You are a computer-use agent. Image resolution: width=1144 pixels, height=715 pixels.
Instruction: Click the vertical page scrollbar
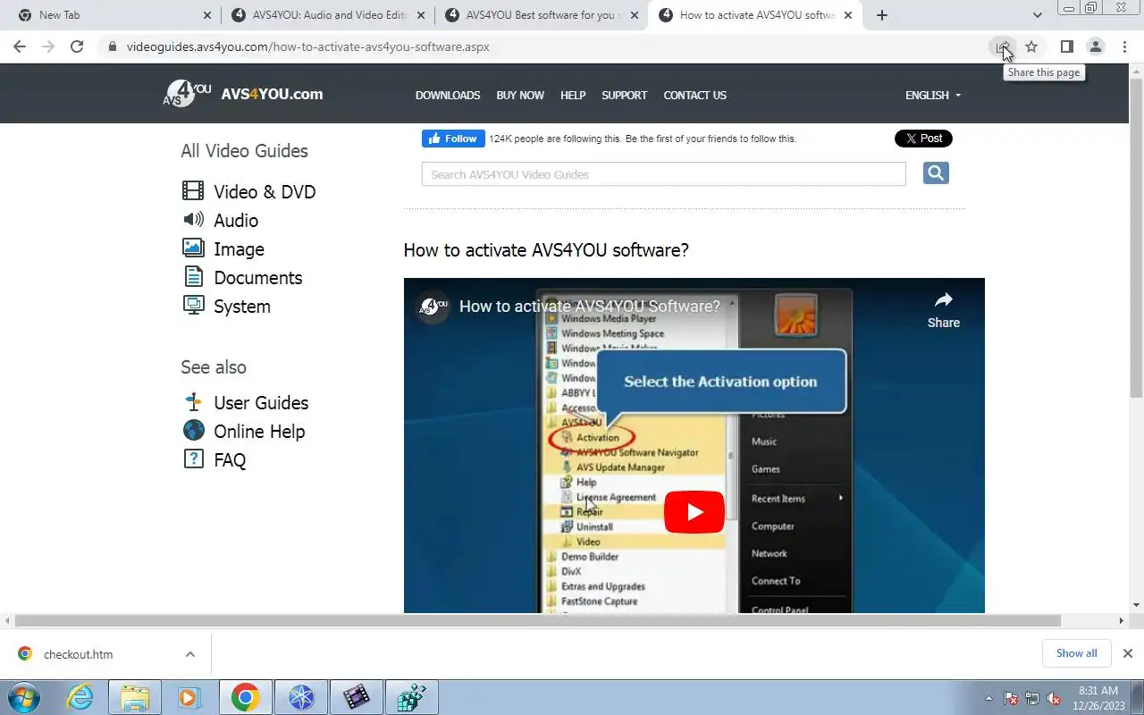[1137, 237]
